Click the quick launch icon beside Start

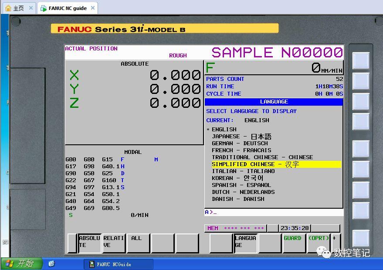click(52, 263)
